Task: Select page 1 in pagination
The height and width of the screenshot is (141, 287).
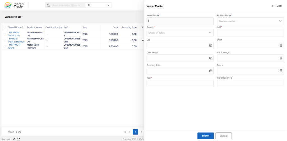Action: click(135, 132)
